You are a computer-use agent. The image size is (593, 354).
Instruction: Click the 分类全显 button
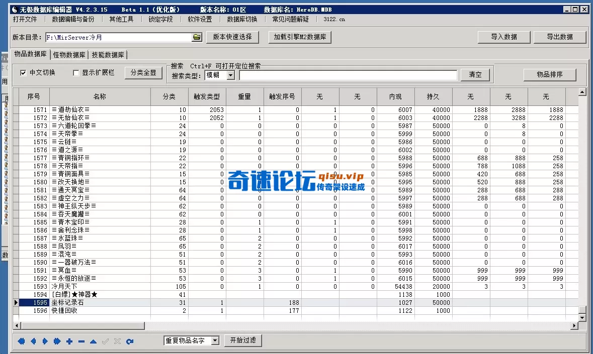coord(143,73)
